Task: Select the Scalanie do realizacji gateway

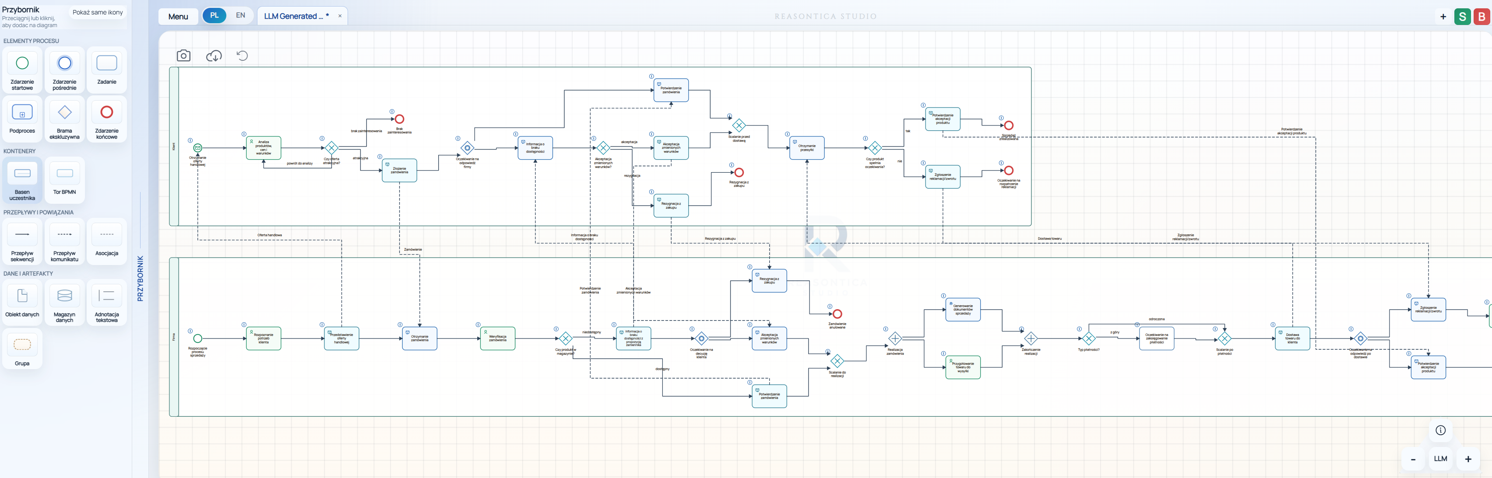Action: tap(837, 361)
